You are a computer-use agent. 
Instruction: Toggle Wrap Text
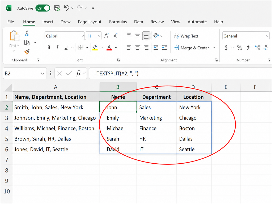pyautogui.click(x=186, y=36)
